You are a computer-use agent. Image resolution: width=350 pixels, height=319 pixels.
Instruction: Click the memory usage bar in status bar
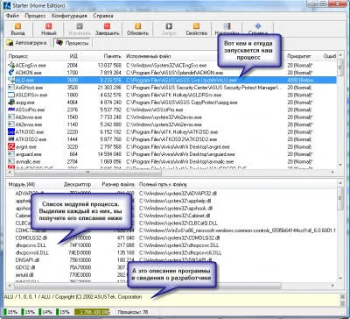coord(92,312)
